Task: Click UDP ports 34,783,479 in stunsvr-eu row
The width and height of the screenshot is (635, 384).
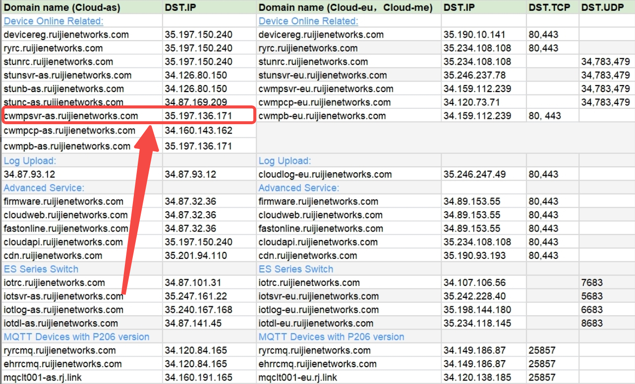Action: pos(607,75)
